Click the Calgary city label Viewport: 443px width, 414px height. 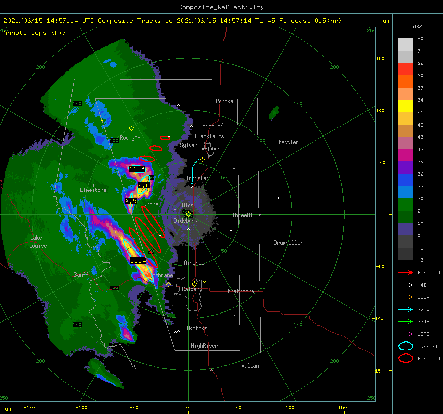point(192,289)
